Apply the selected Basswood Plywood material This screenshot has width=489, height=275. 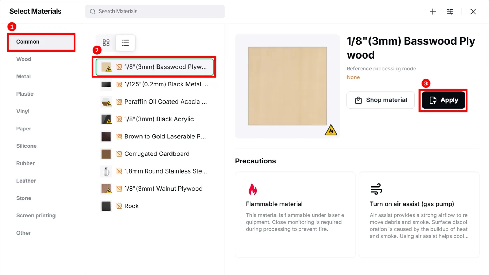pyautogui.click(x=443, y=100)
